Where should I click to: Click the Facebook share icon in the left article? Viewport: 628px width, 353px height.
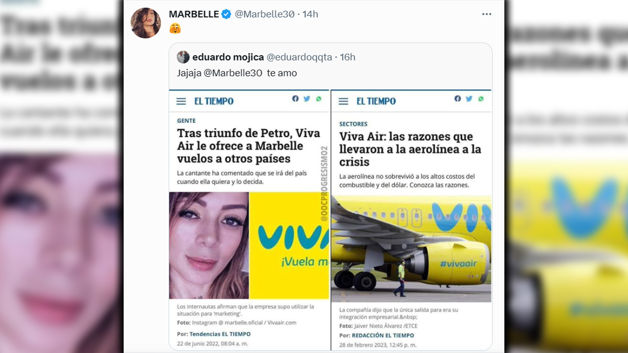(x=295, y=99)
